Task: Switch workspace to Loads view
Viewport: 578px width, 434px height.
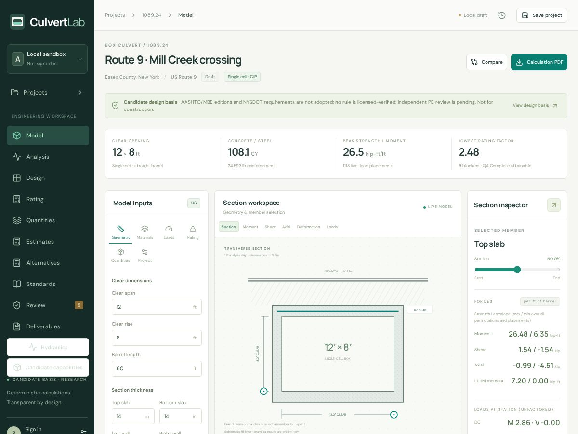Action: coord(332,227)
